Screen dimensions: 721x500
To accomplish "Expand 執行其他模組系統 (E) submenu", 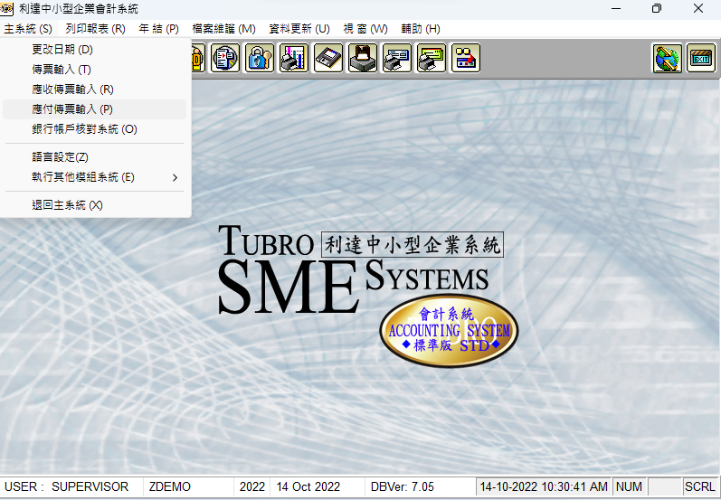I will click(x=95, y=177).
